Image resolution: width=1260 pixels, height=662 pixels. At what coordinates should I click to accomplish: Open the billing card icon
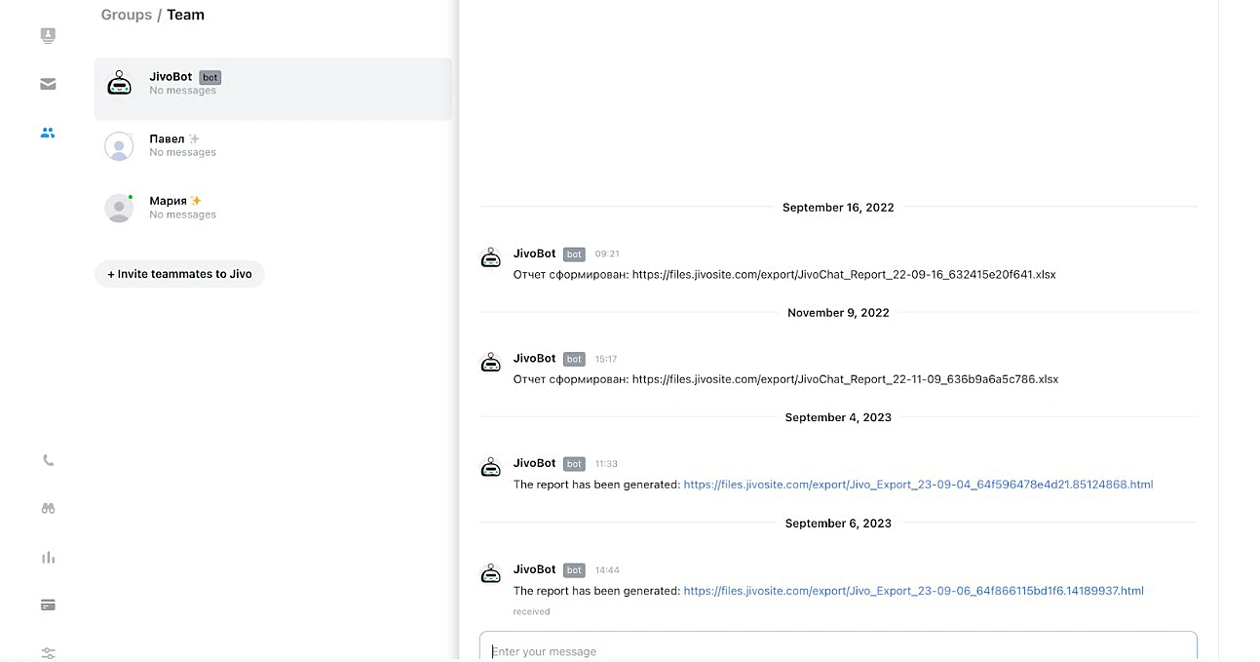[48, 605]
